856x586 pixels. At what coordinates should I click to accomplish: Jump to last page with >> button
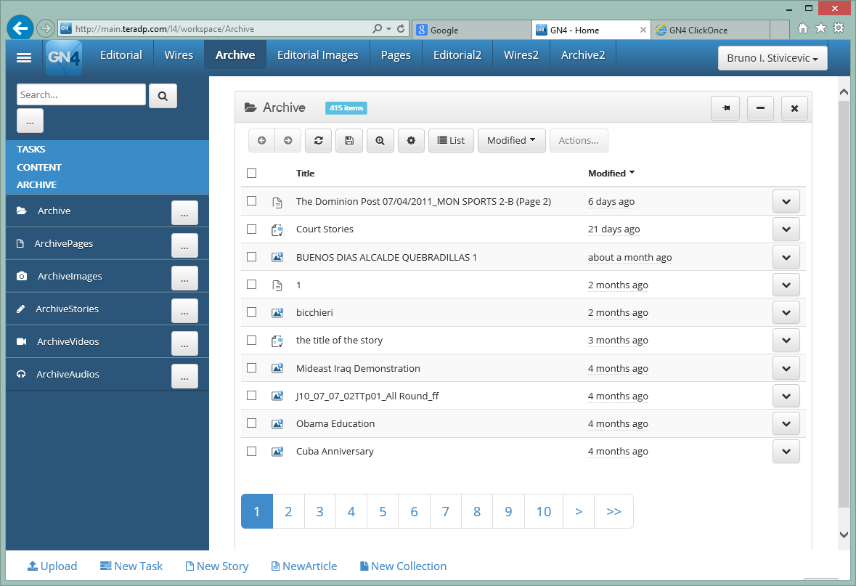614,511
